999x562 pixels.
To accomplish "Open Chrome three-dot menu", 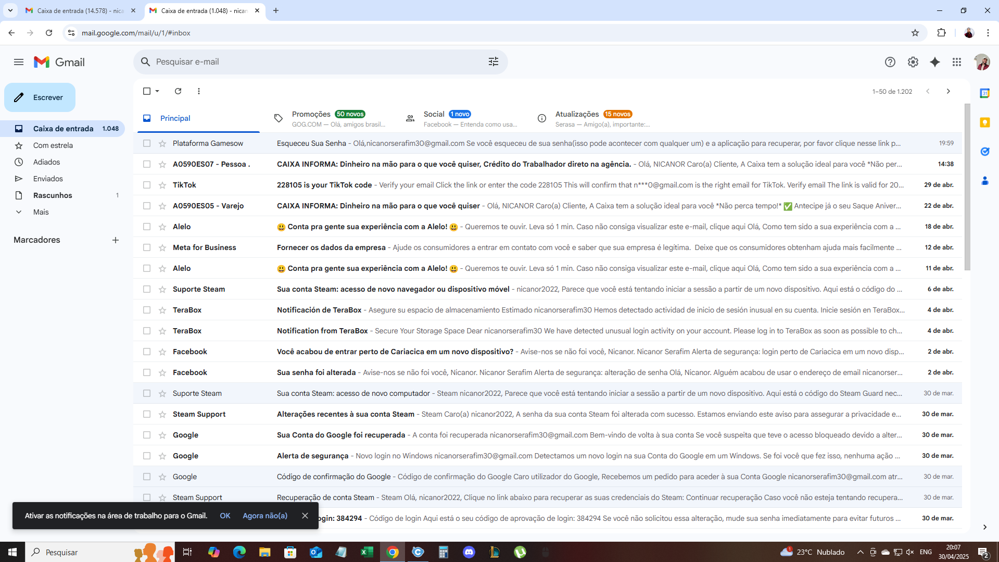I will pos(988,33).
